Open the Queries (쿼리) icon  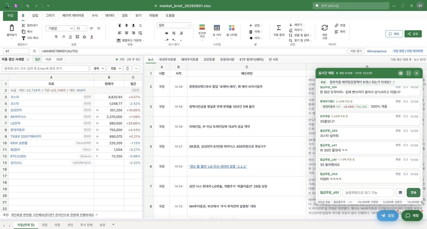337,32
